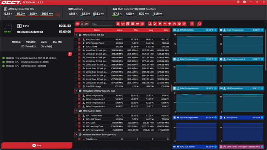Switch to the split panel view icon

click(77, 24)
